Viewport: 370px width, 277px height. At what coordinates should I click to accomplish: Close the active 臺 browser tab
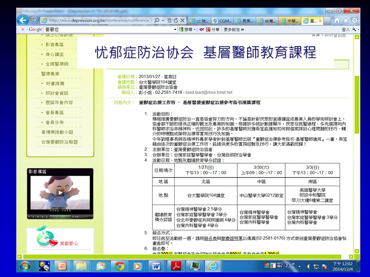tap(320, 21)
